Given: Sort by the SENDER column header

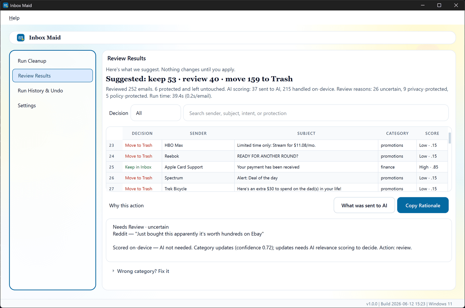Looking at the screenshot, I should [x=198, y=133].
